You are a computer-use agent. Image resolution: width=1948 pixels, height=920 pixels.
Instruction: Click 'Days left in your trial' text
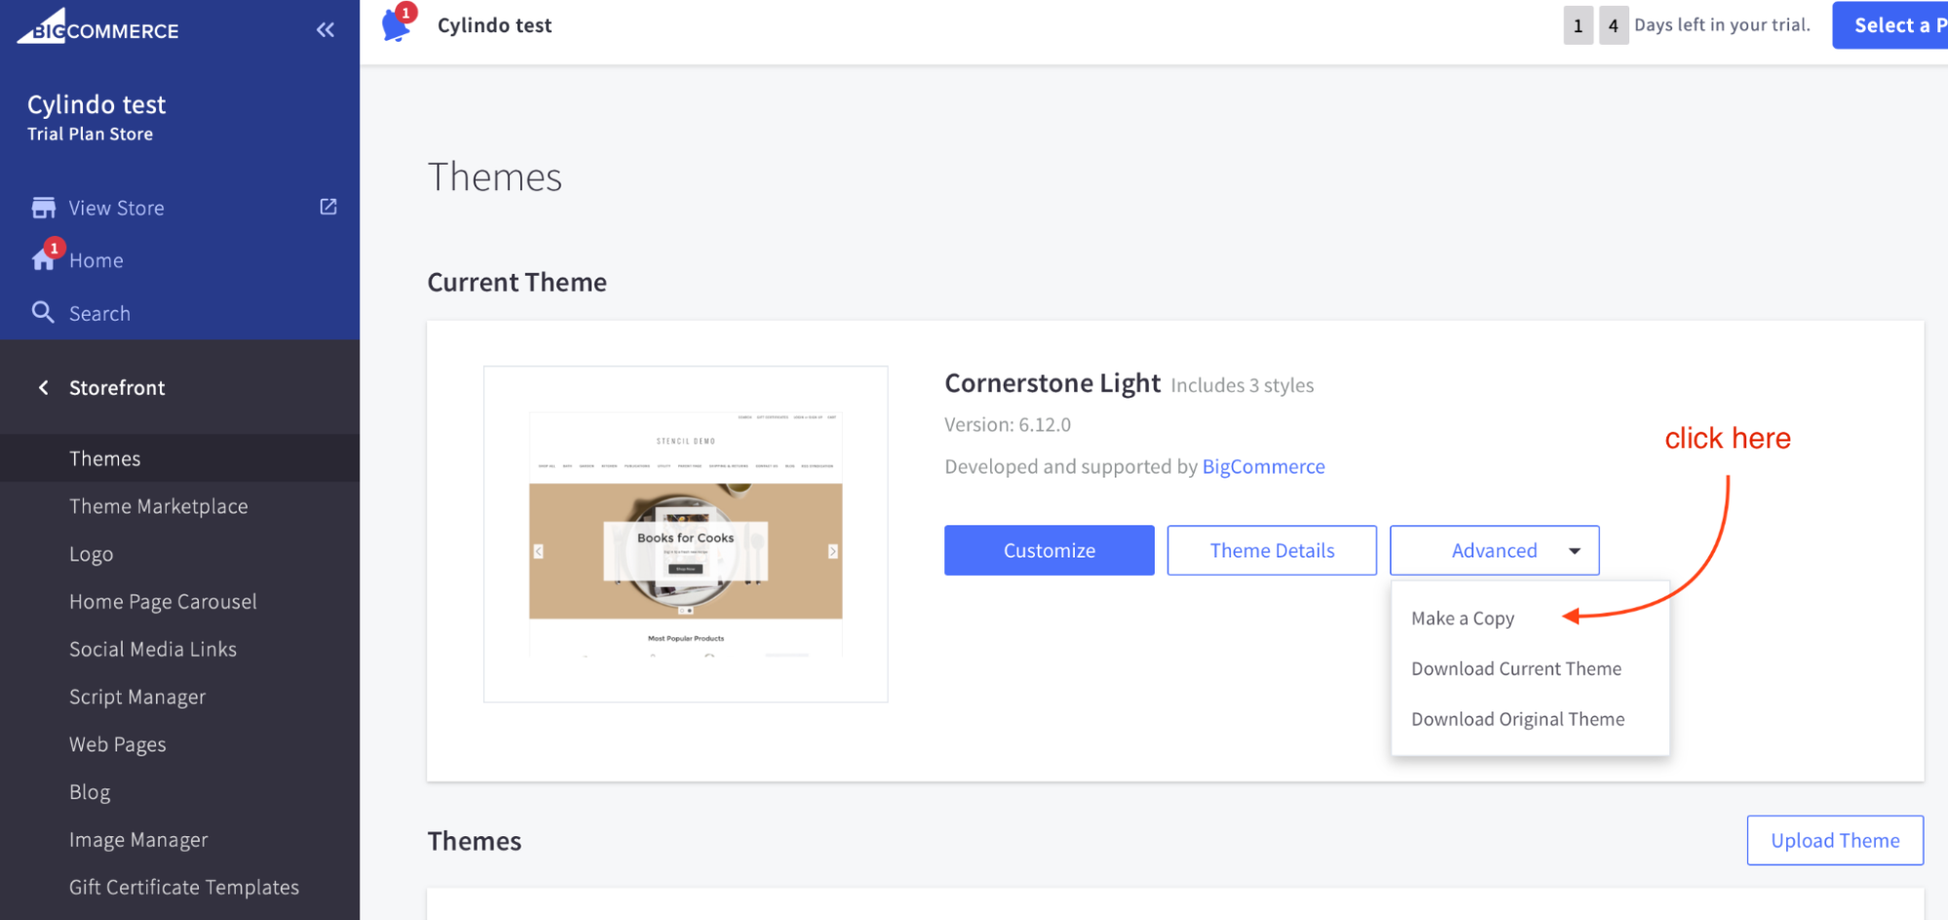coord(1722,25)
